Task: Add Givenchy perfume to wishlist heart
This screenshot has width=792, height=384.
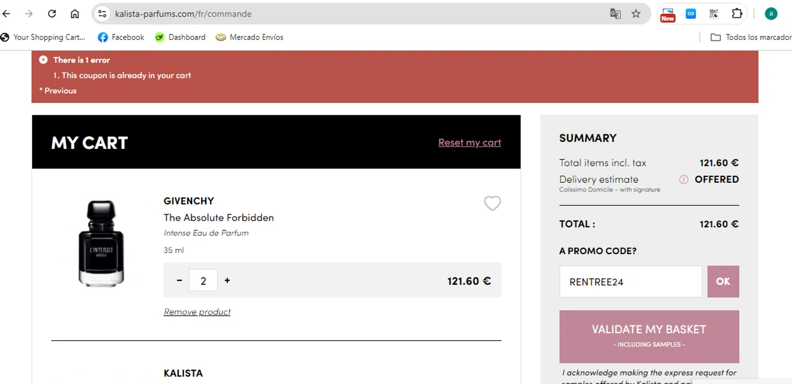Action: click(492, 203)
